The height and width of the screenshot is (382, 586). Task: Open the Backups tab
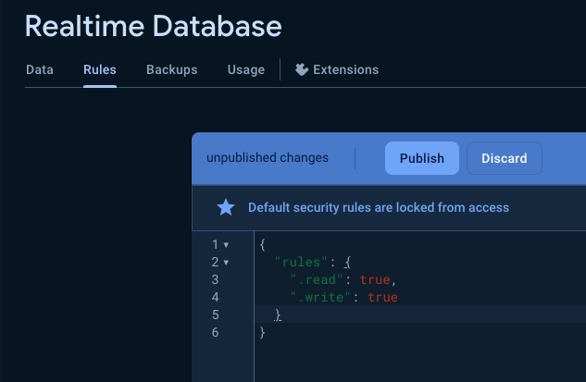point(172,69)
